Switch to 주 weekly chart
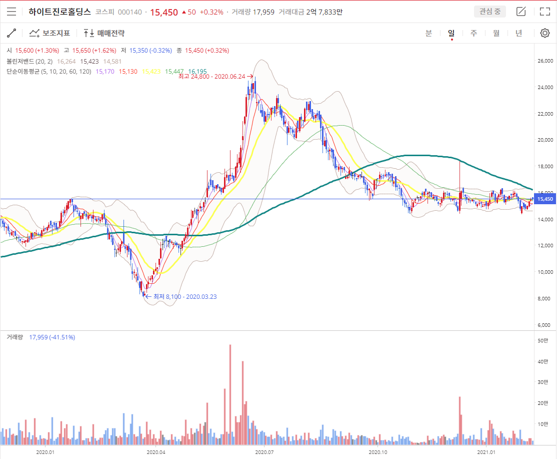This screenshot has width=557, height=459. [473, 33]
